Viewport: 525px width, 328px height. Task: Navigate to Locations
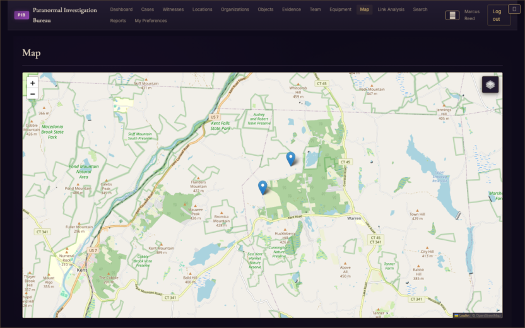click(x=202, y=9)
